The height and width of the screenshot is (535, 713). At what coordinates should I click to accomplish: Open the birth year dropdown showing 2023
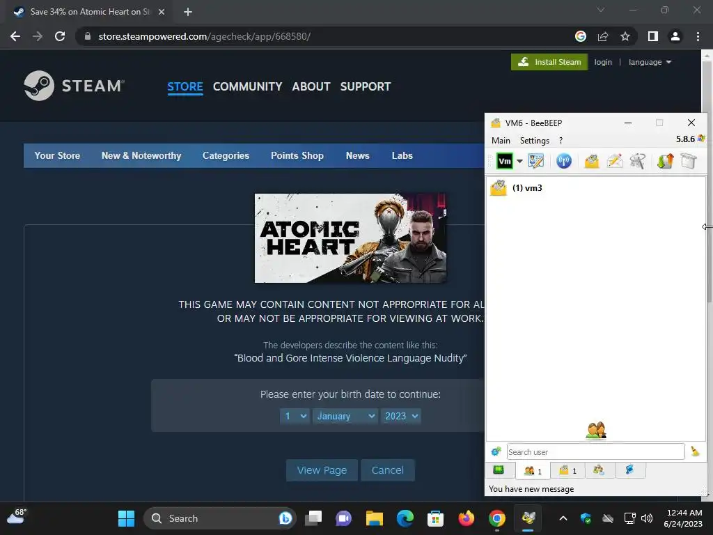tap(400, 416)
